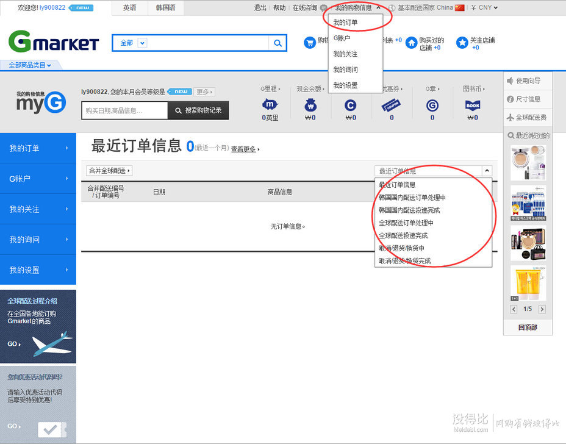Open the 全球配送过程介绍 banner
This screenshot has height=444, width=566.
tap(38, 326)
